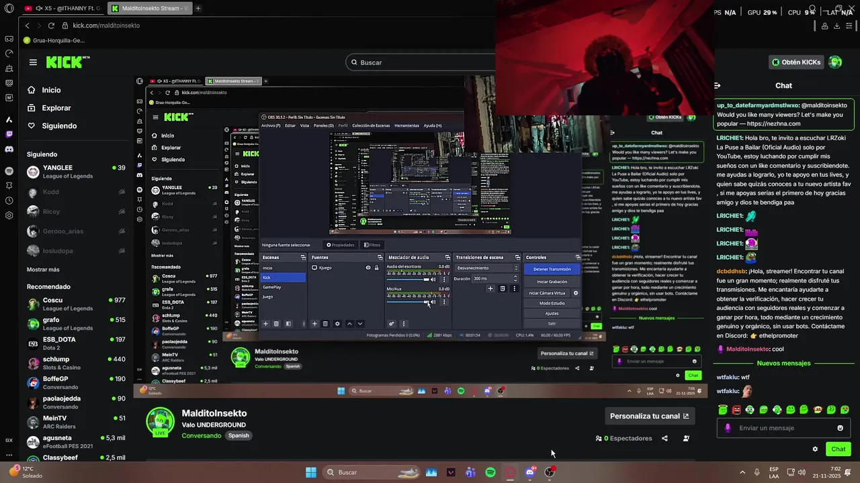Viewport: 860px width, 483px height.
Task: Click Iniciar Grabación in OBS Controles
Action: pos(552,282)
